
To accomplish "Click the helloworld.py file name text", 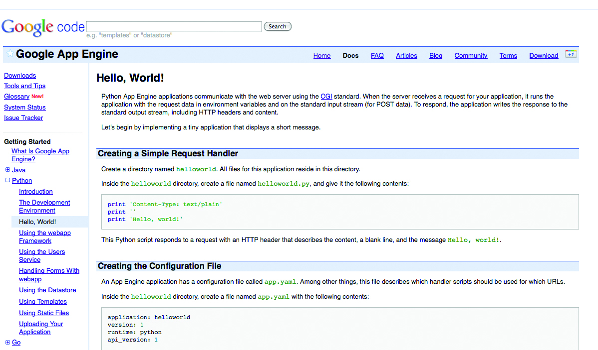I will (284, 184).
